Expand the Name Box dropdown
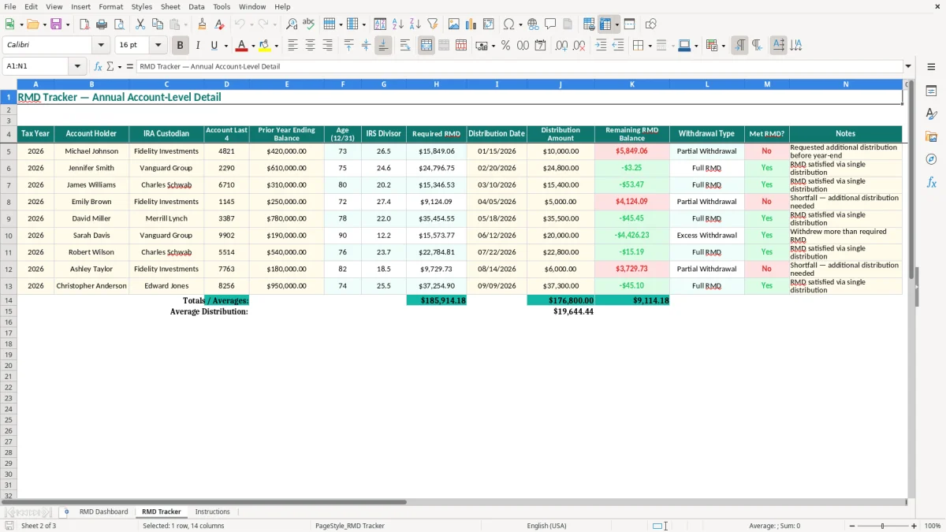The height and width of the screenshot is (532, 946). [x=77, y=66]
